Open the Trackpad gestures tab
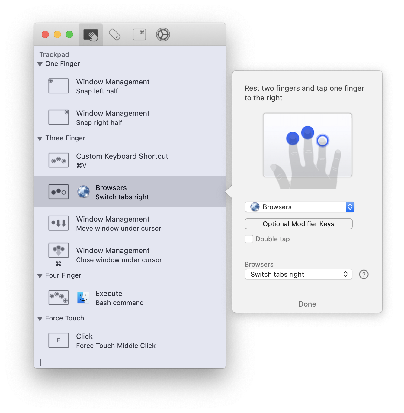404x413 pixels. (x=91, y=35)
